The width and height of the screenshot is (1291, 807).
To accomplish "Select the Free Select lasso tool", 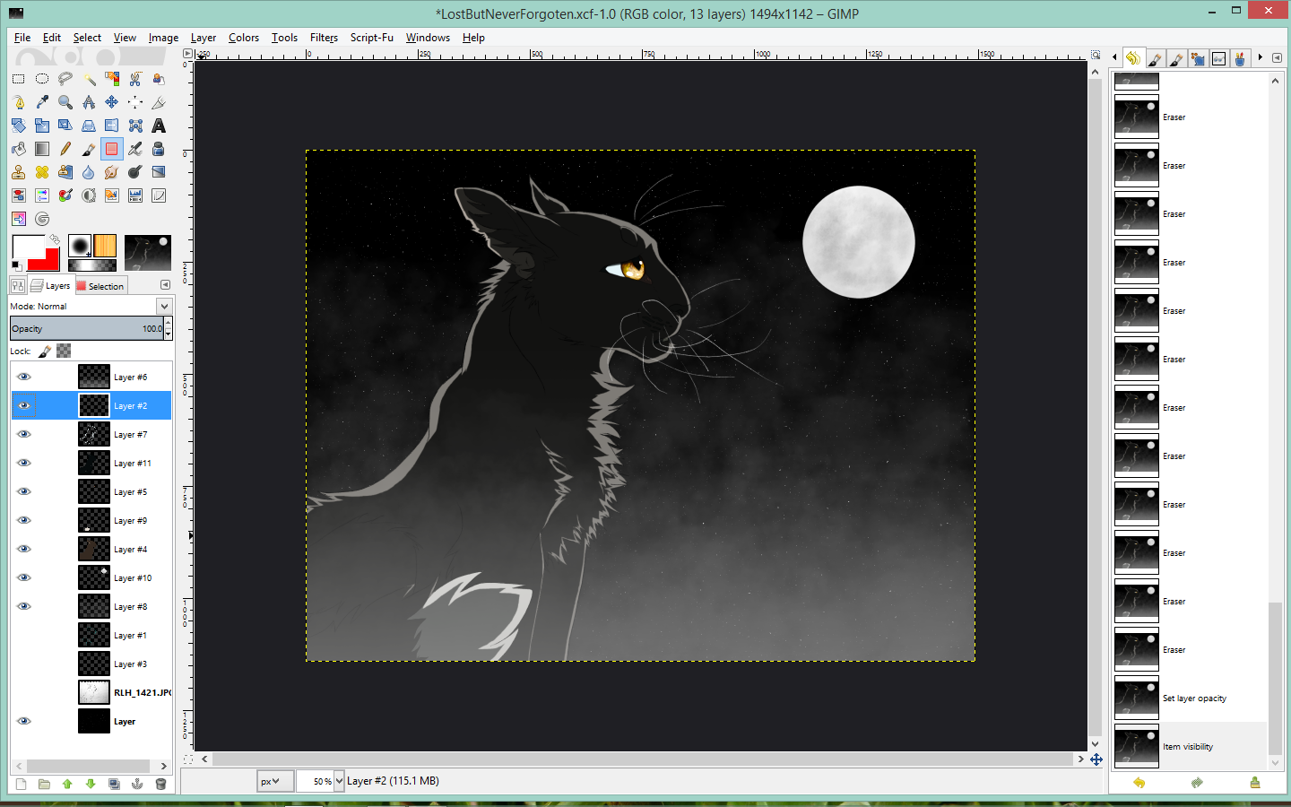I will pyautogui.click(x=65, y=79).
